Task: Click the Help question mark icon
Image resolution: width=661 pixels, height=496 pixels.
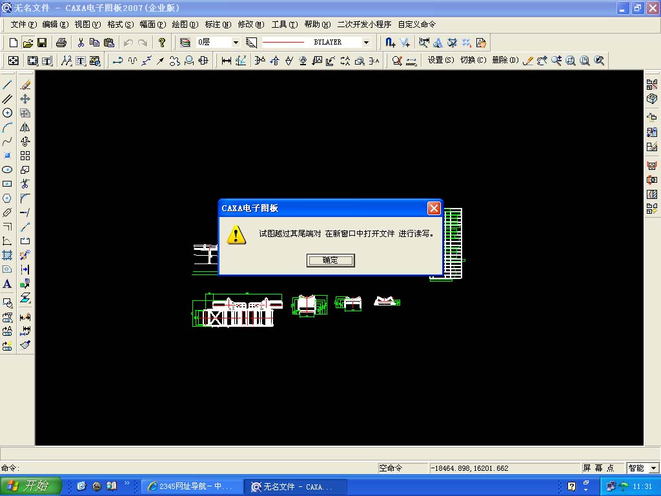Action: coord(161,42)
